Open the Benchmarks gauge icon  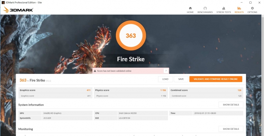[x=205, y=8]
